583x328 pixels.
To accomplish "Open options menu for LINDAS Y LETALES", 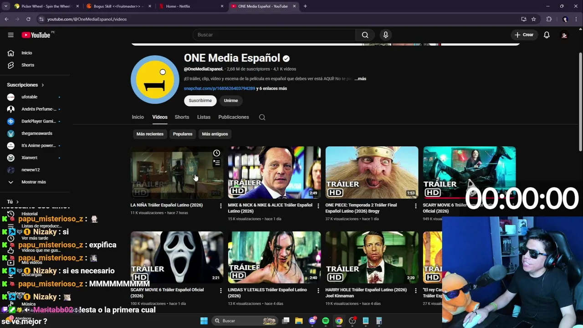I will 318,291.
